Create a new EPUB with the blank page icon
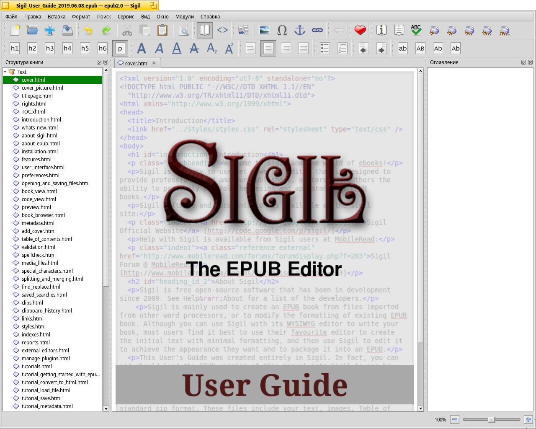536x429 pixels. [15, 30]
